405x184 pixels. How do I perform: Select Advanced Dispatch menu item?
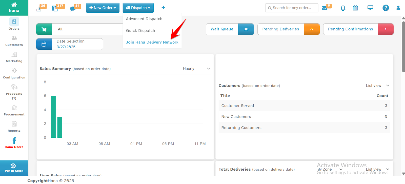click(144, 19)
